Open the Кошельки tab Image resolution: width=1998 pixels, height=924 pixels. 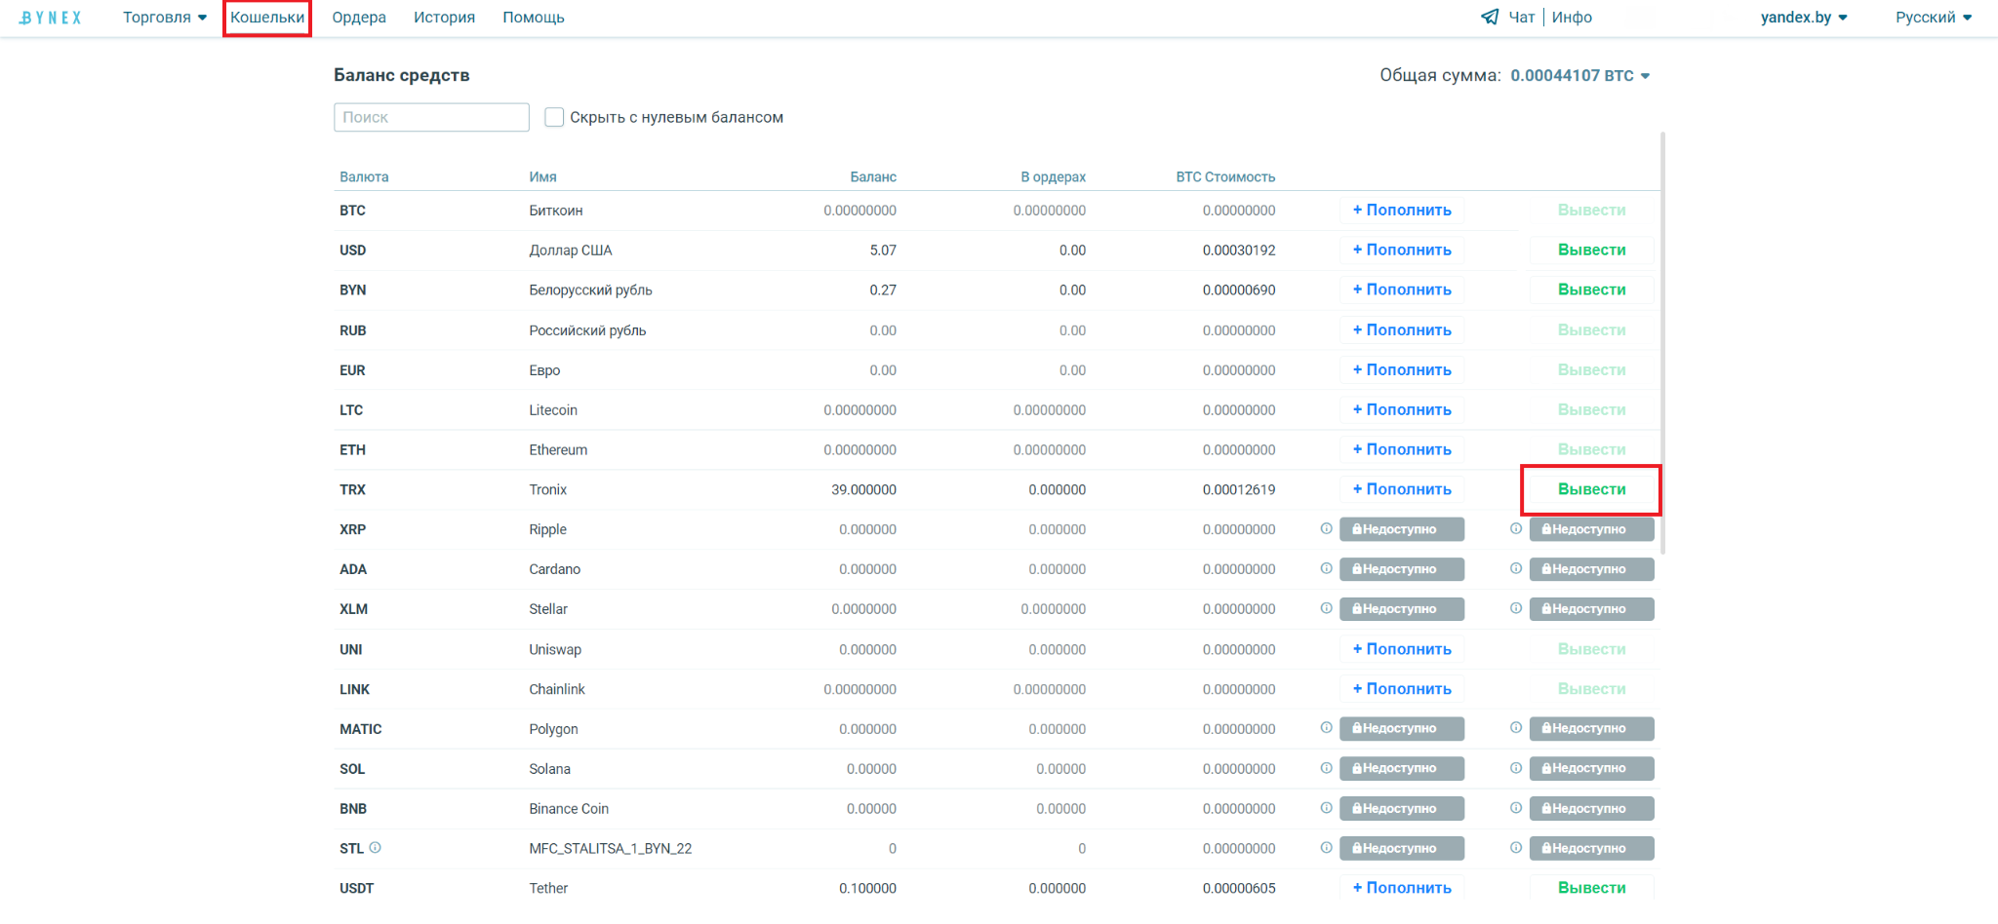point(267,18)
